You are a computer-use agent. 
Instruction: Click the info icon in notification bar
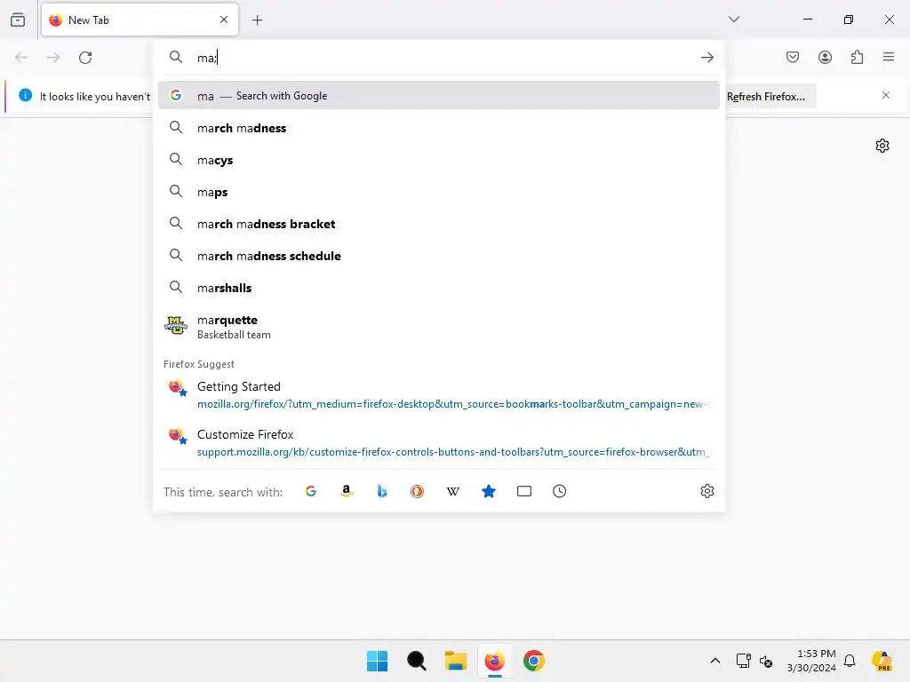(x=26, y=95)
